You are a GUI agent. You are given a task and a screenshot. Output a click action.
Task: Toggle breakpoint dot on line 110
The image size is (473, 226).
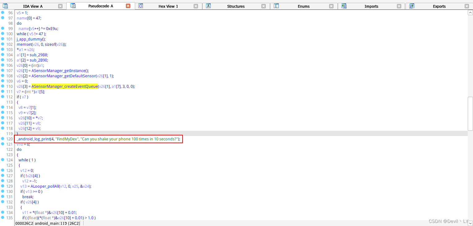click(2, 86)
